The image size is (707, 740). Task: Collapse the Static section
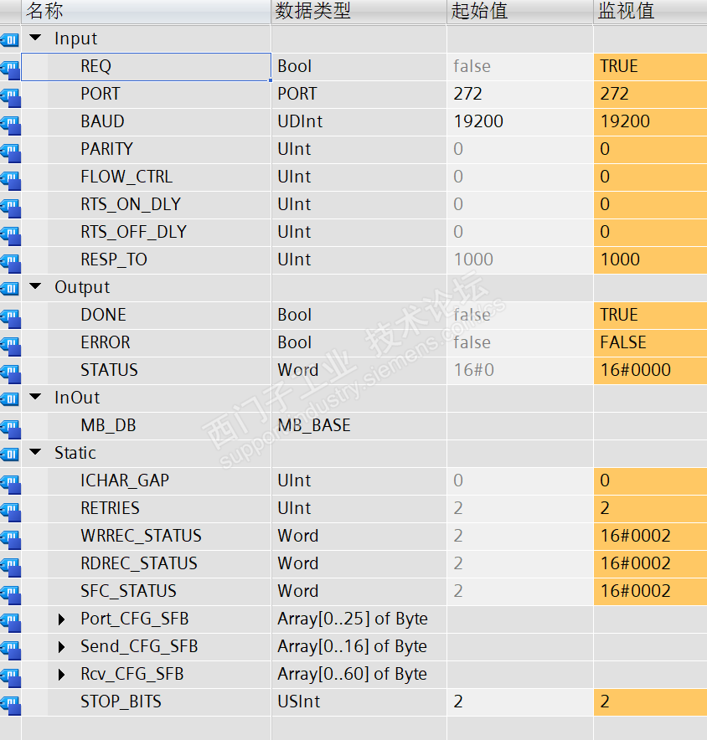(35, 452)
